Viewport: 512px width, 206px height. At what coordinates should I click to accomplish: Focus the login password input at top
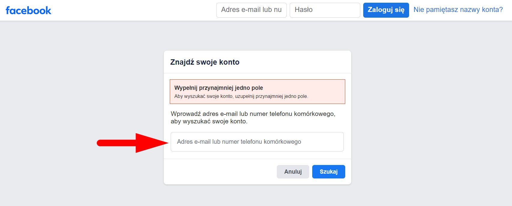325,10
